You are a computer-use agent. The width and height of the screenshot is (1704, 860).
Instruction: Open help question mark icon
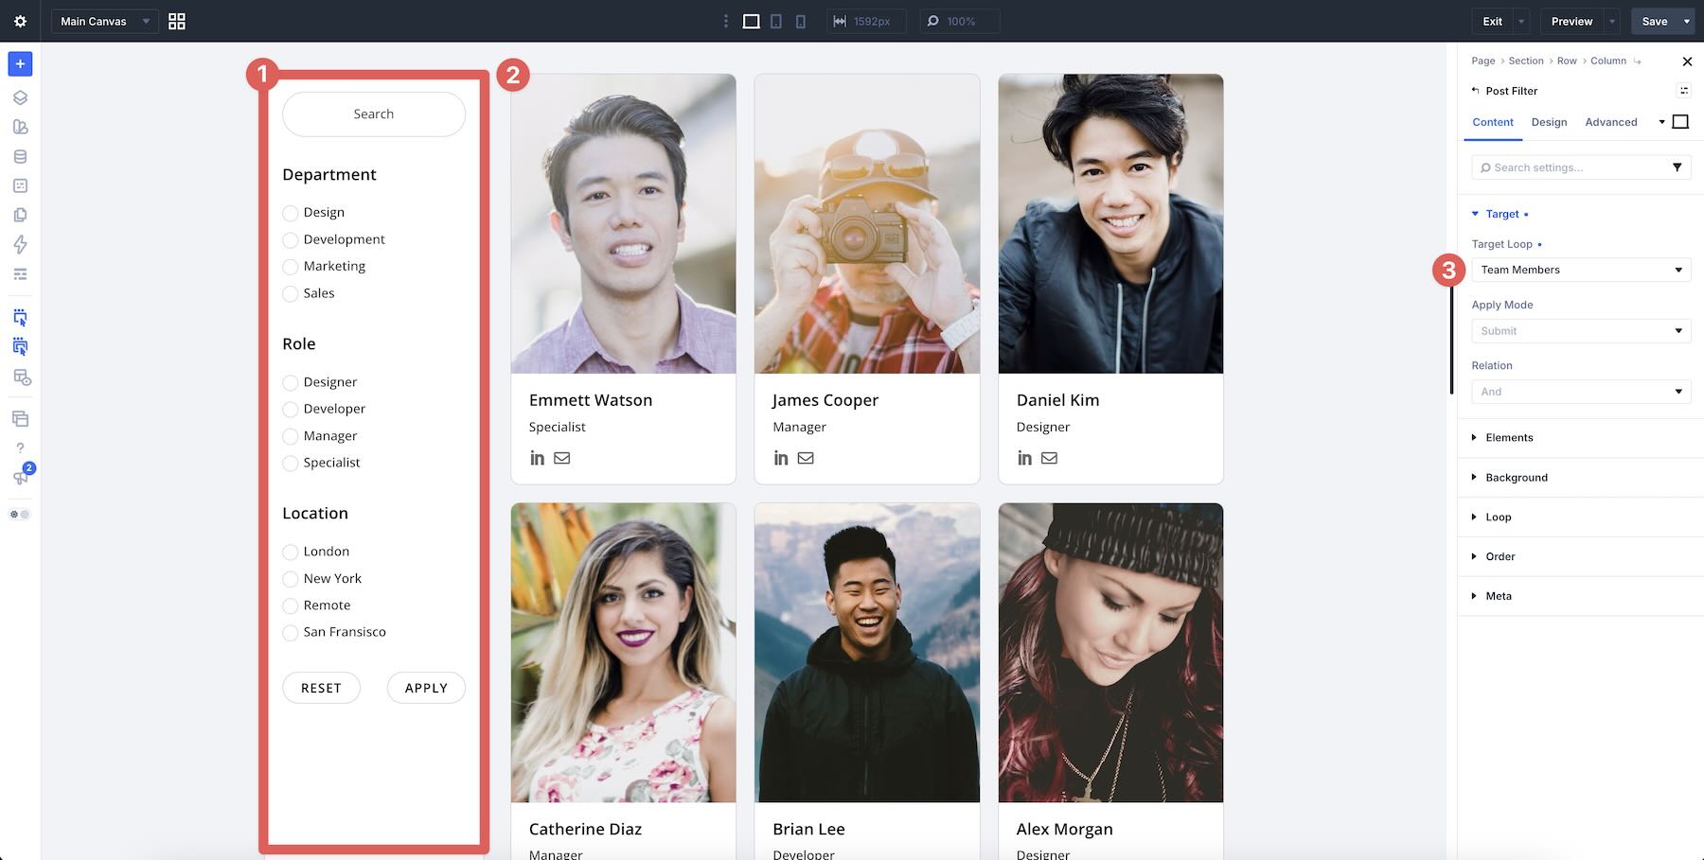20,448
